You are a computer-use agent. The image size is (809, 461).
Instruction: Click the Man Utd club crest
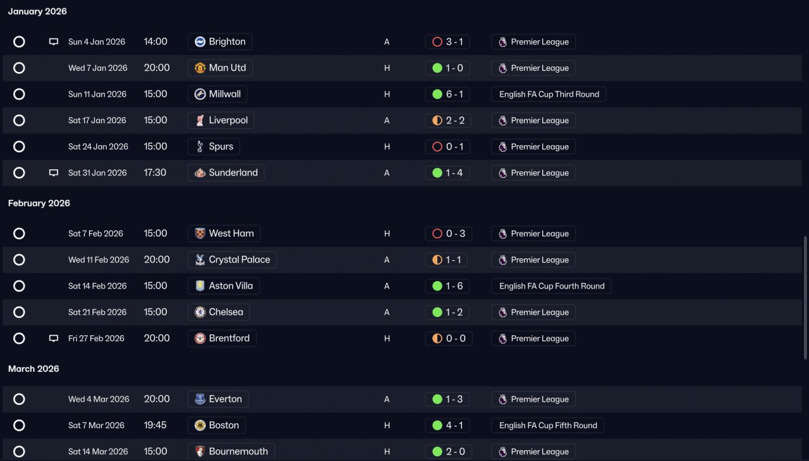point(200,68)
